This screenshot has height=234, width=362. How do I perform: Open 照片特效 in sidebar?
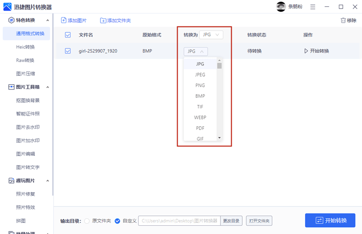point(26,208)
